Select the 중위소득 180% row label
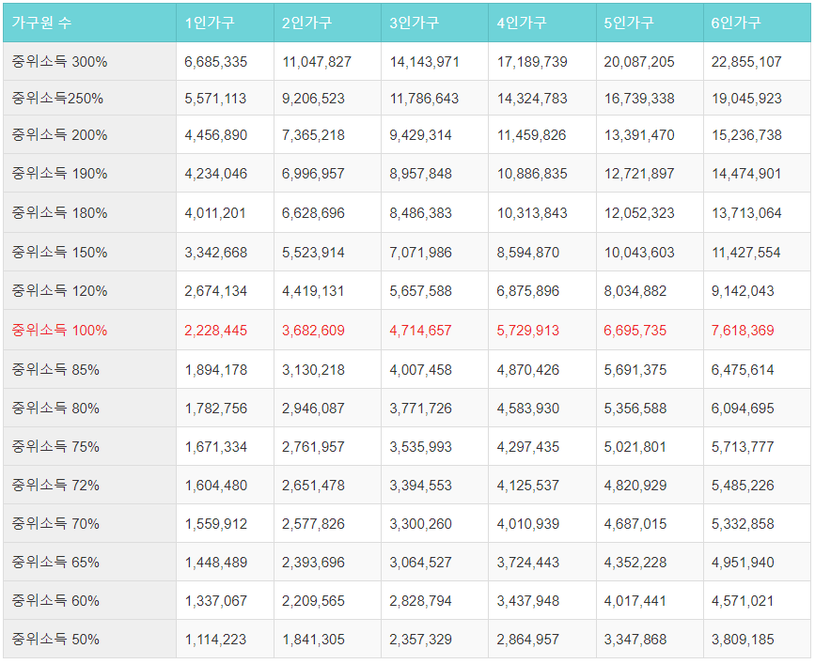This screenshot has height=664, width=815. [59, 212]
